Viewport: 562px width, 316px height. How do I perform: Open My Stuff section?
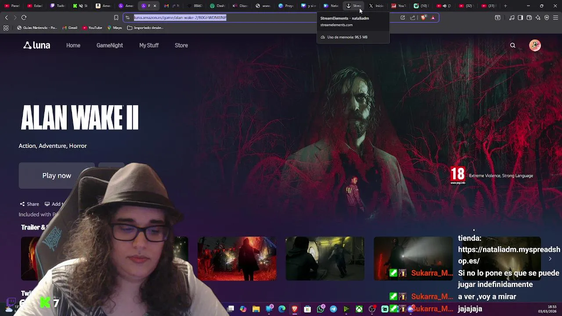coord(149,45)
